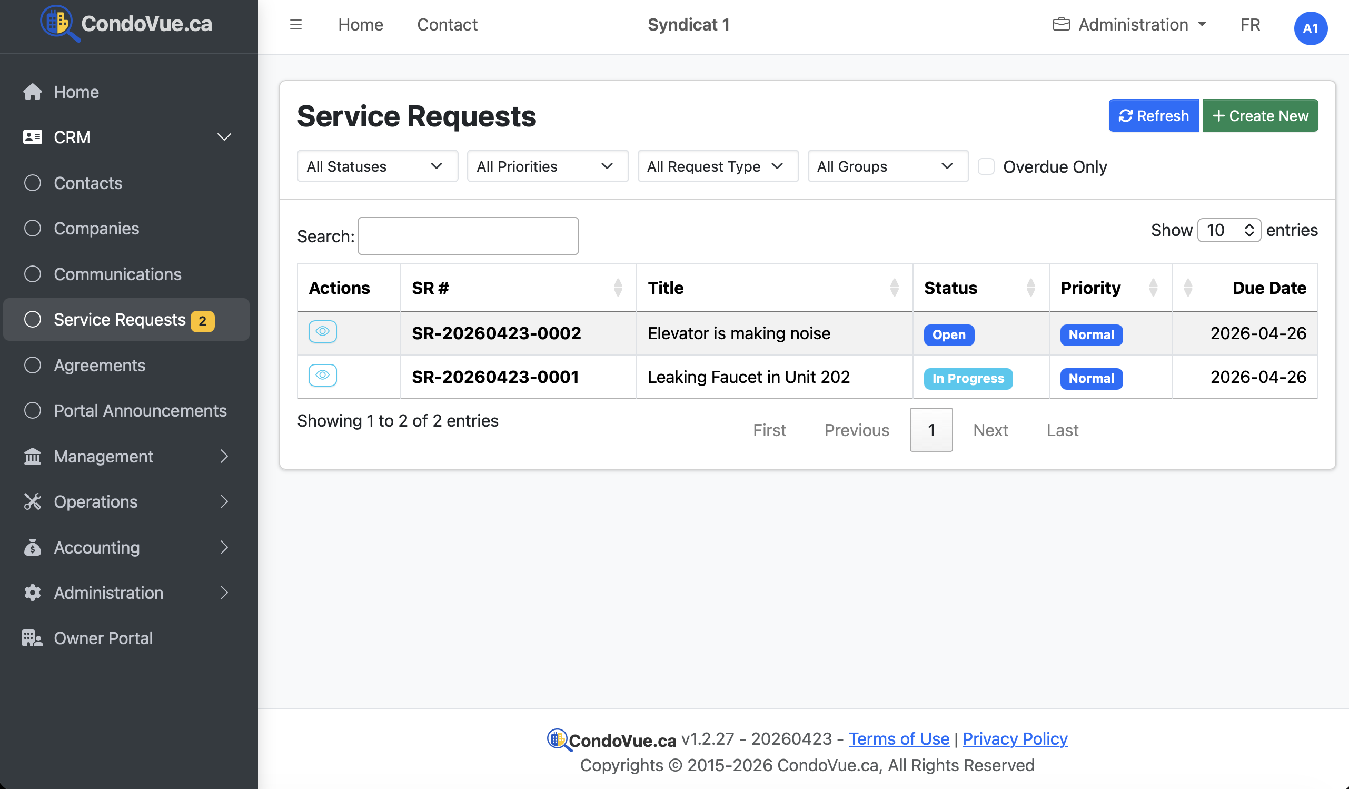Focus the Search input field
The height and width of the screenshot is (789, 1349).
click(x=468, y=235)
